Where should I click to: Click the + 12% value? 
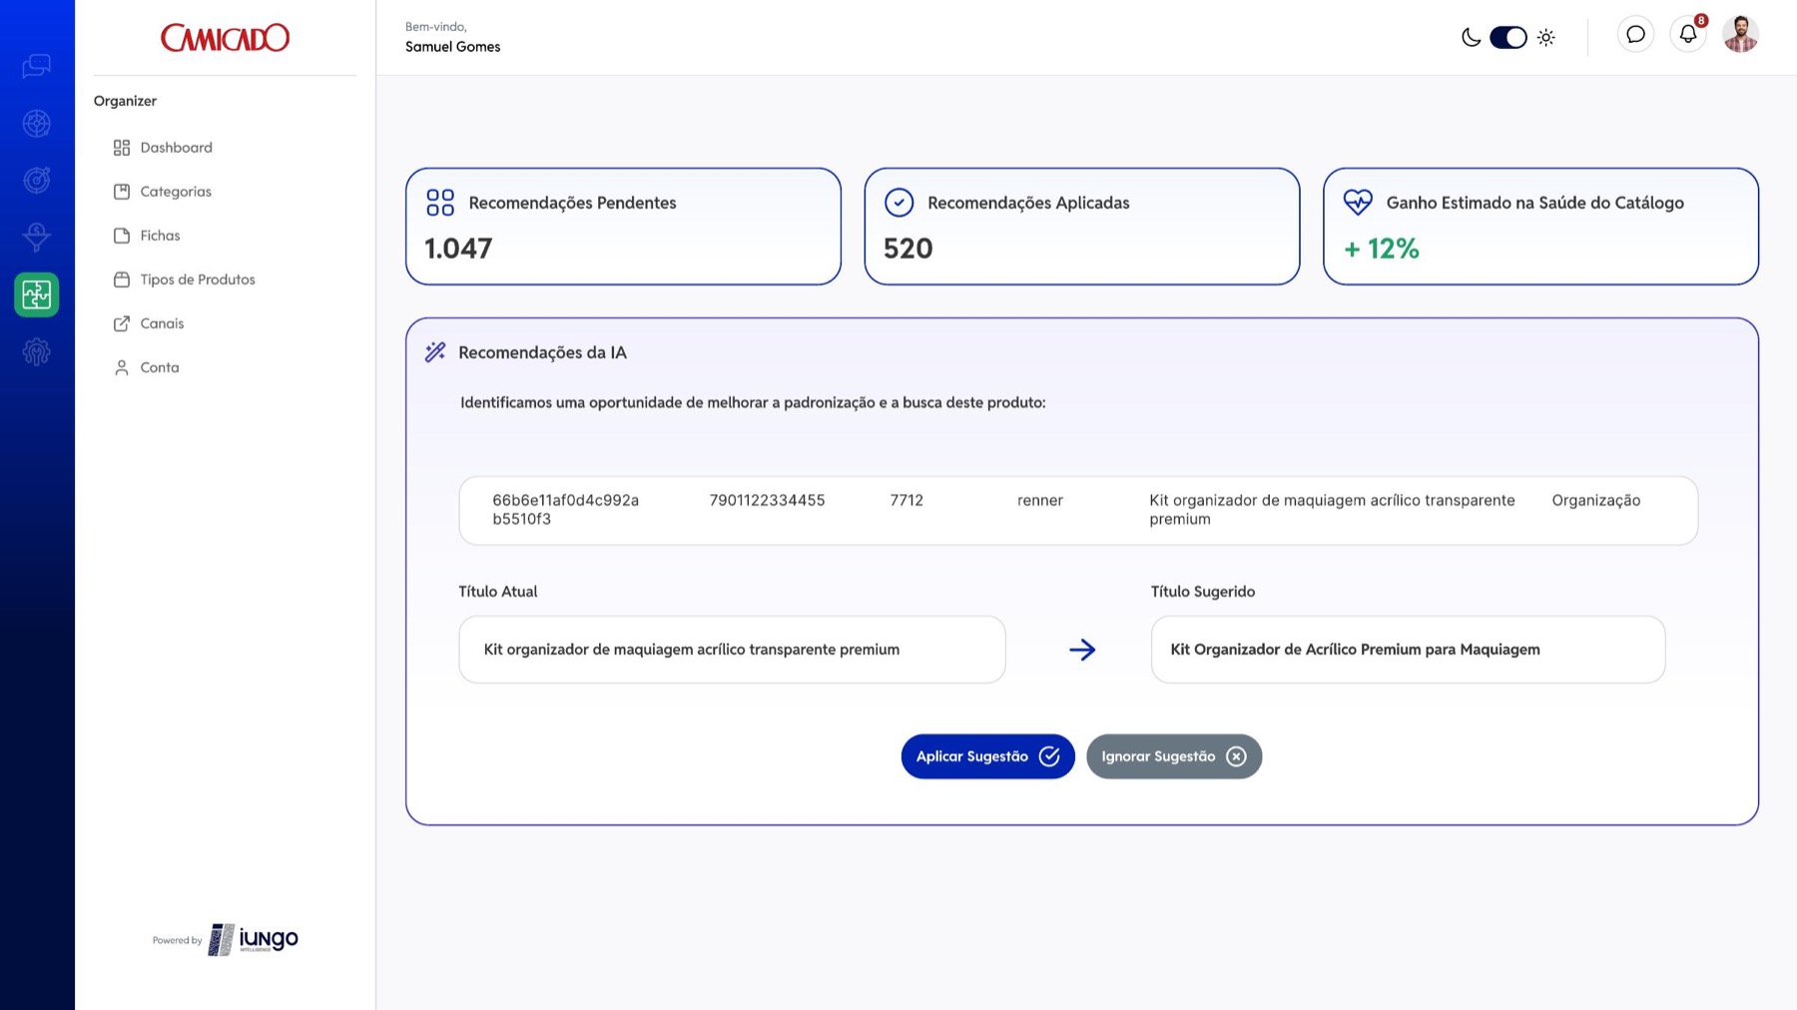tap(1382, 249)
